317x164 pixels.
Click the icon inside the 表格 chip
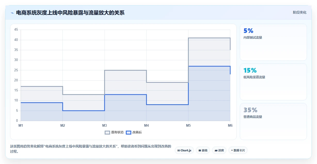coord(200,150)
